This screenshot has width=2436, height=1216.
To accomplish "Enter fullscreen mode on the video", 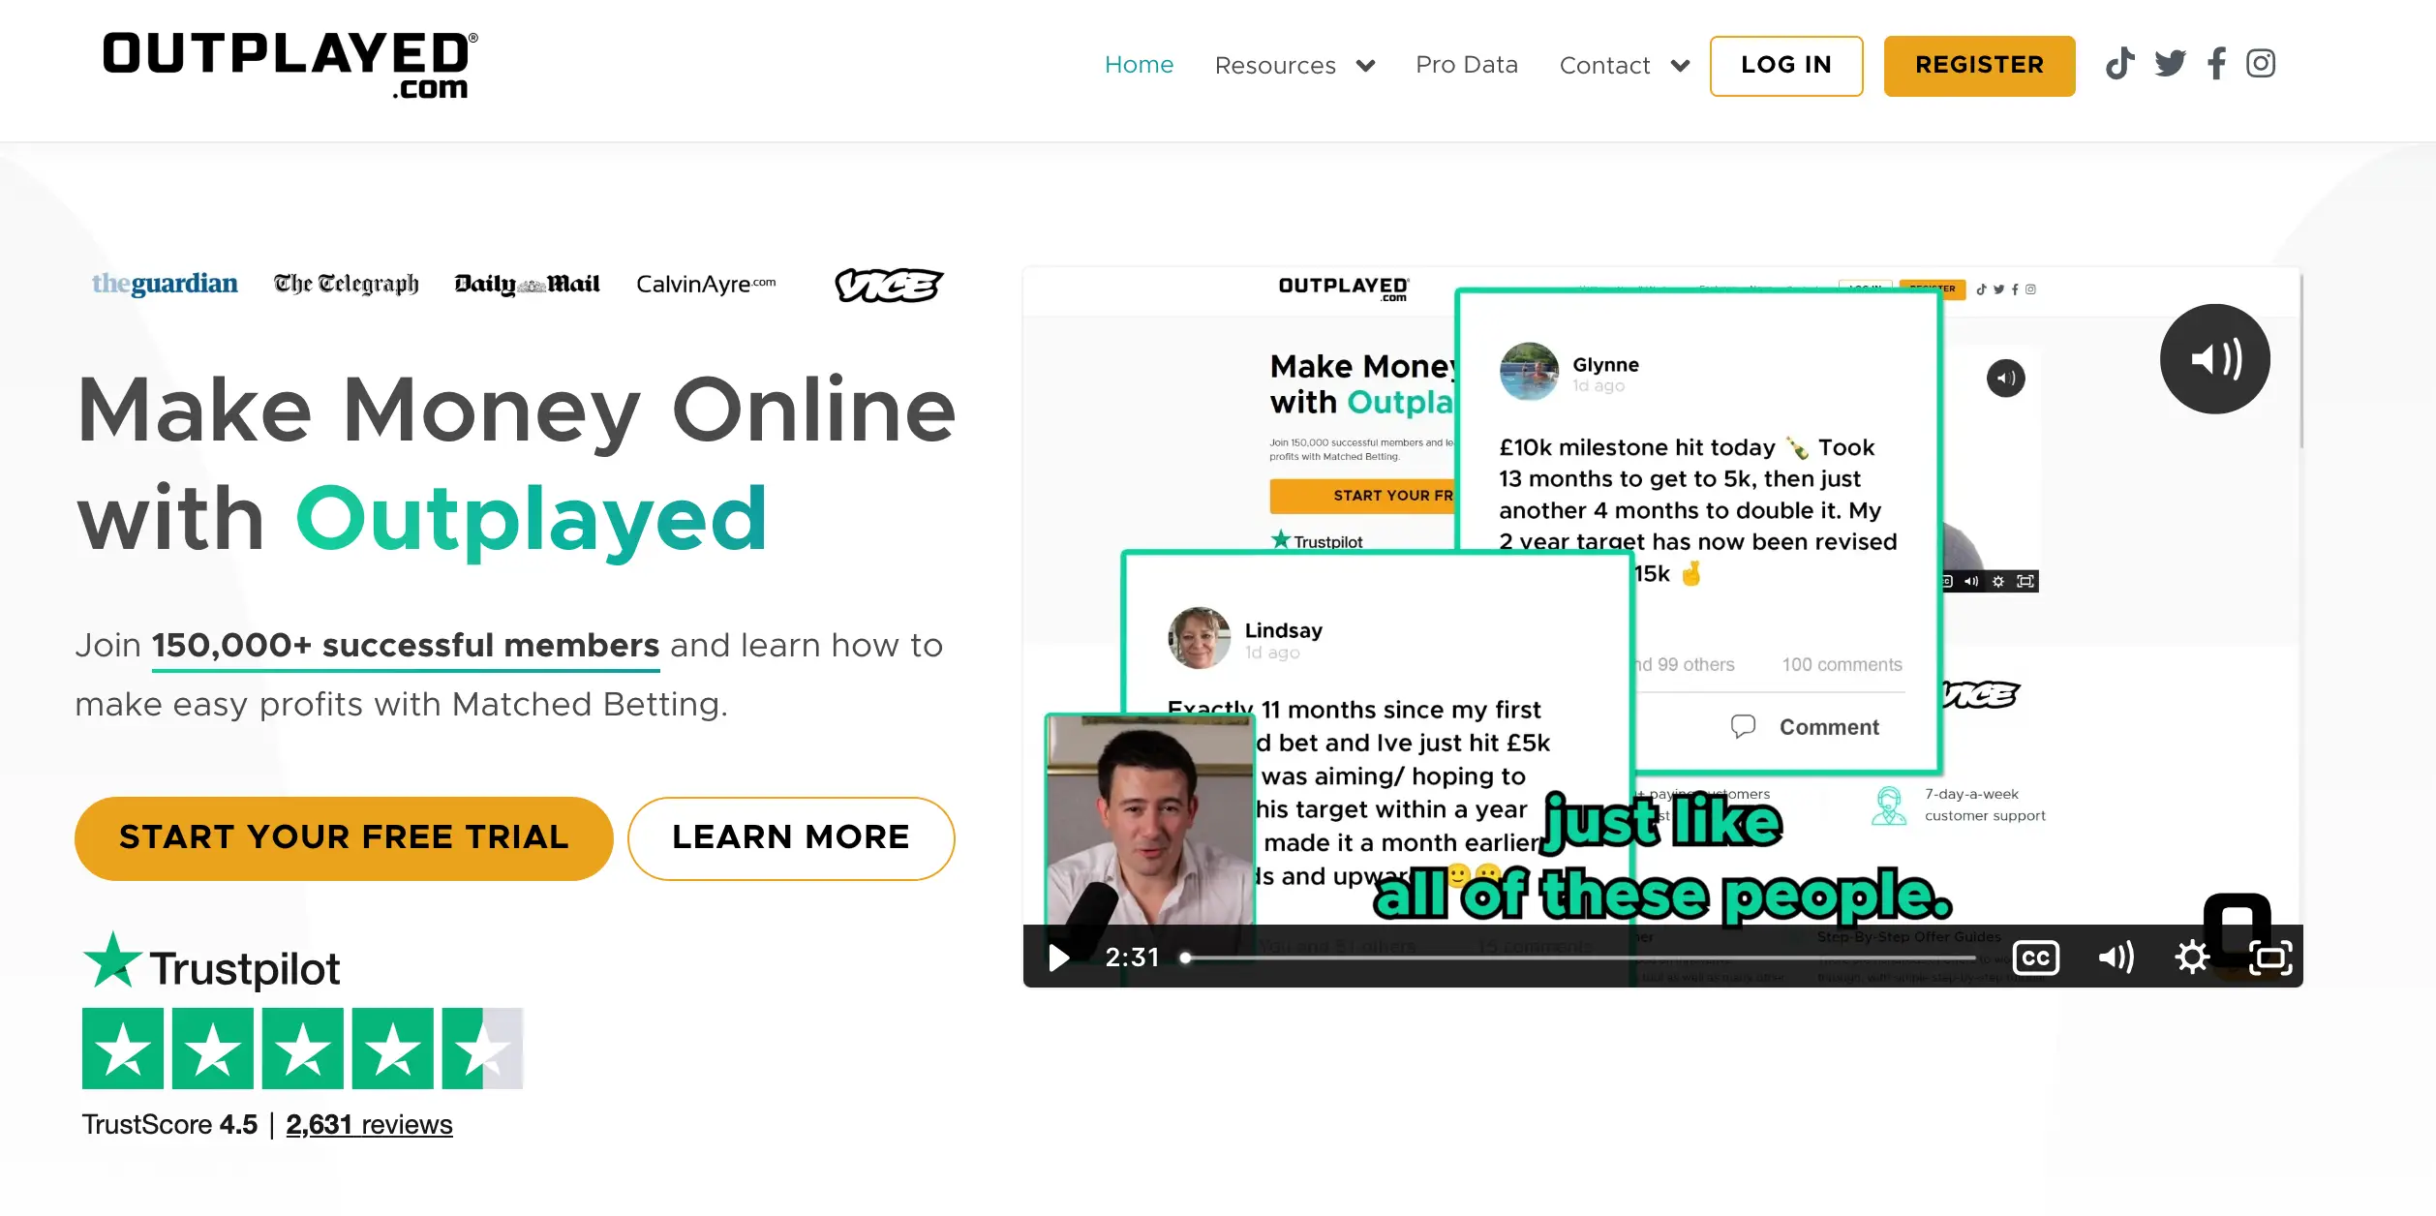I will click(x=2270, y=958).
